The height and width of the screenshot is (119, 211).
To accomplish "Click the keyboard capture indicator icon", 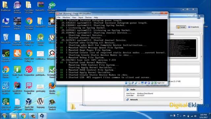I will click(x=155, y=83).
